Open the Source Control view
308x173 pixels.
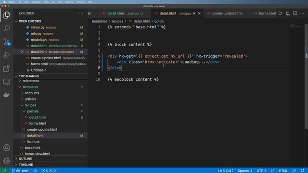[x=6, y=42]
